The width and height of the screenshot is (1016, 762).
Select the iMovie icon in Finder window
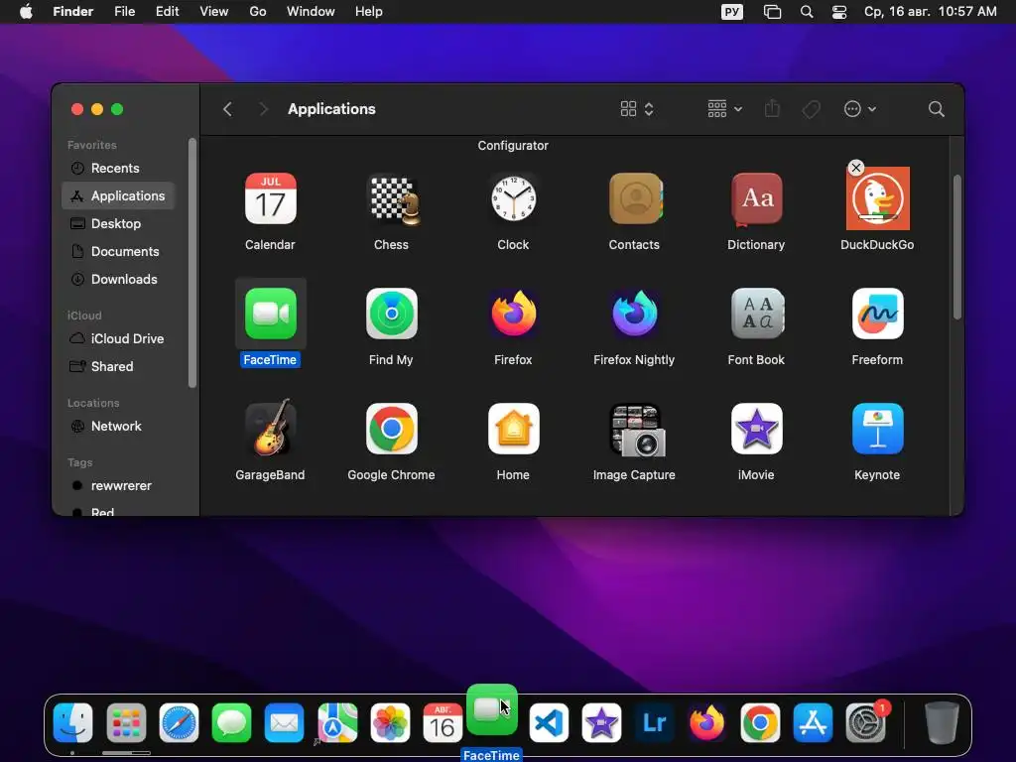(x=756, y=429)
